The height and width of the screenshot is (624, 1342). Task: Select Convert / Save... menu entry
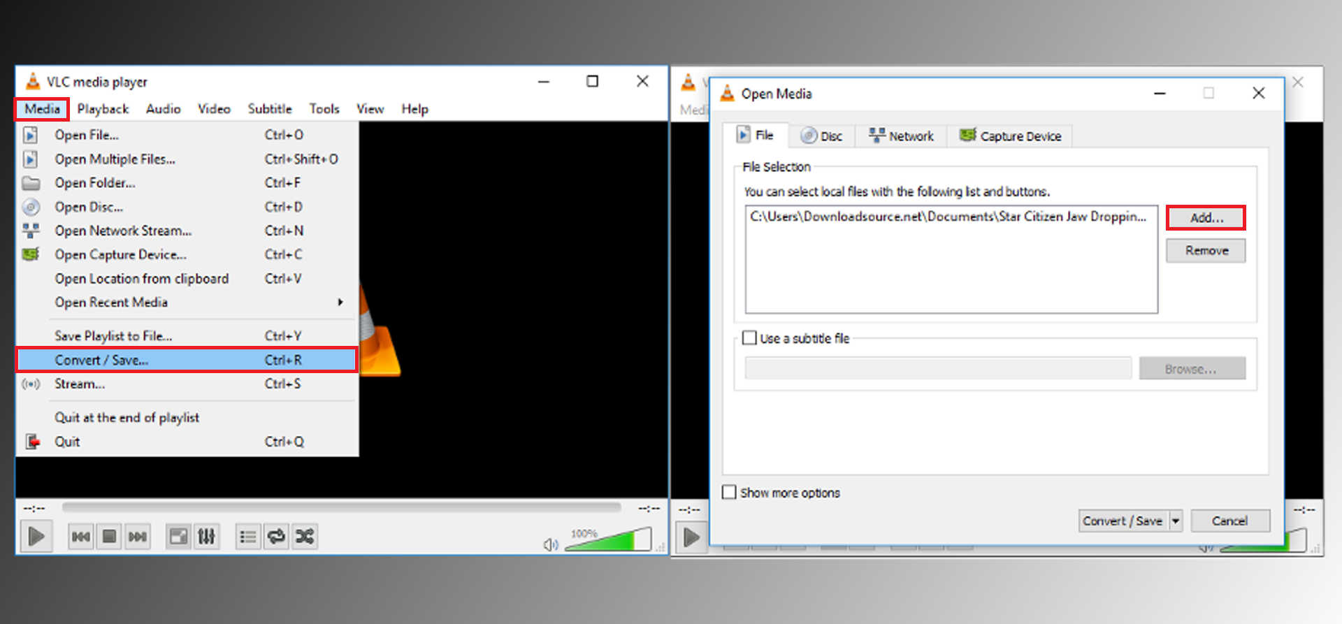187,360
